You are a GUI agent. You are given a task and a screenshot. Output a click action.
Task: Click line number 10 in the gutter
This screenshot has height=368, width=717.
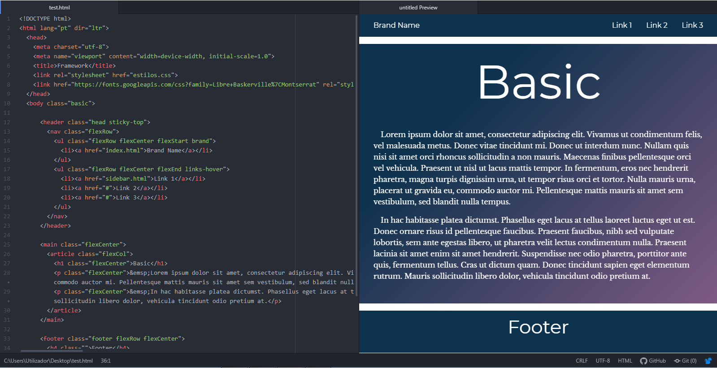click(x=7, y=104)
